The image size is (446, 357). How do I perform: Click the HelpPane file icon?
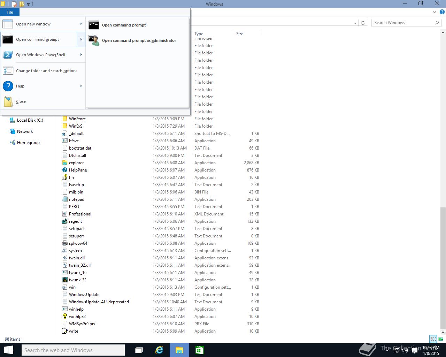64,170
